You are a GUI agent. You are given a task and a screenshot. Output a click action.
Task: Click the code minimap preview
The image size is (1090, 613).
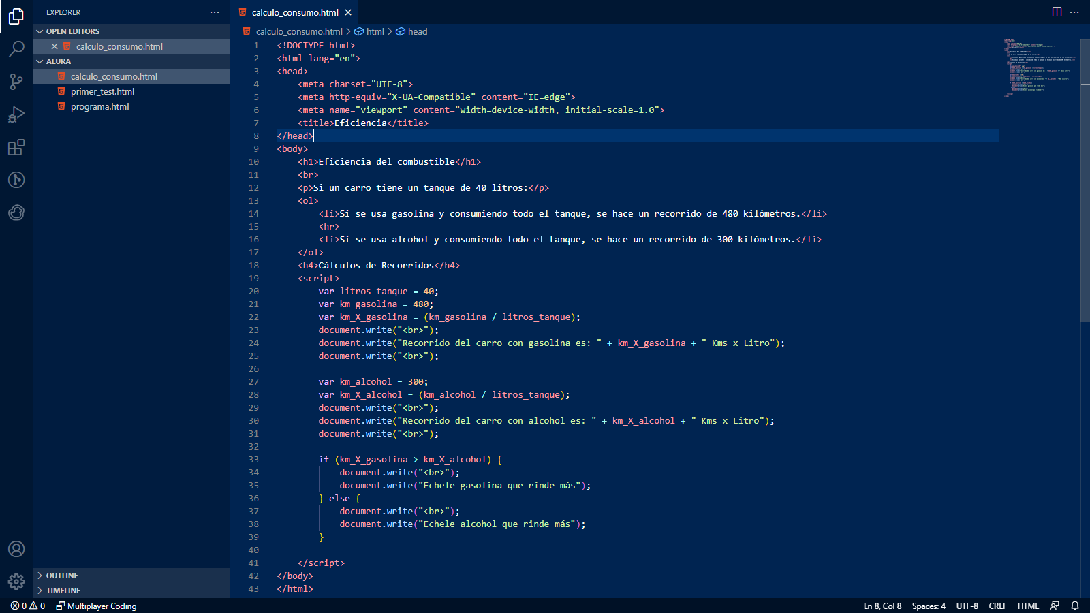point(1040,68)
